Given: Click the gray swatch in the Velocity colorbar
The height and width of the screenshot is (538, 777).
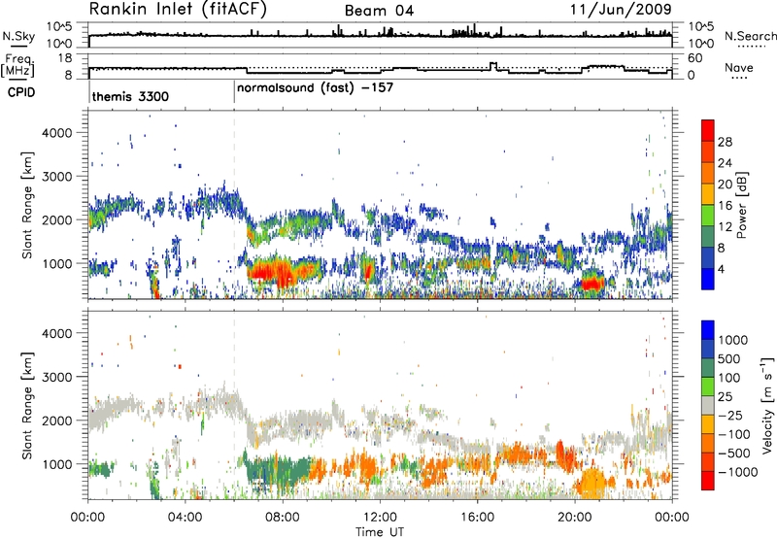Looking at the screenshot, I should point(708,407).
